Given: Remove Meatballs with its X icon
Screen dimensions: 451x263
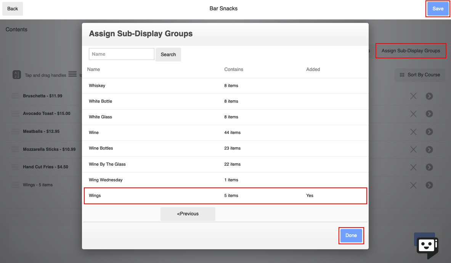Looking at the screenshot, I should [413, 132].
